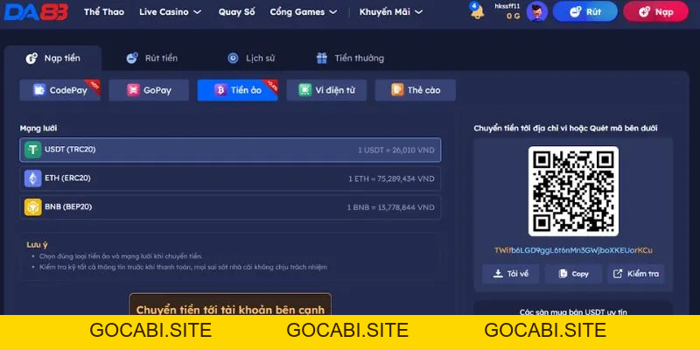Viewport: 700px width, 350px height.
Task: Open the user avatar profile
Action: coord(537,11)
